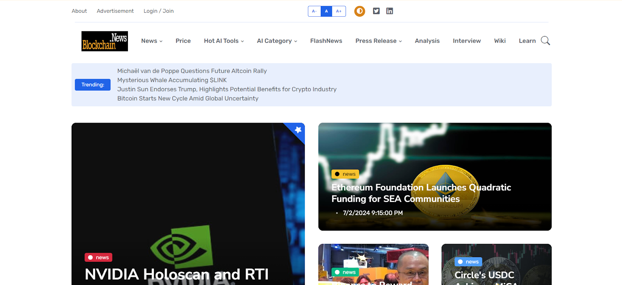Click the blue Trending label

tap(93, 85)
